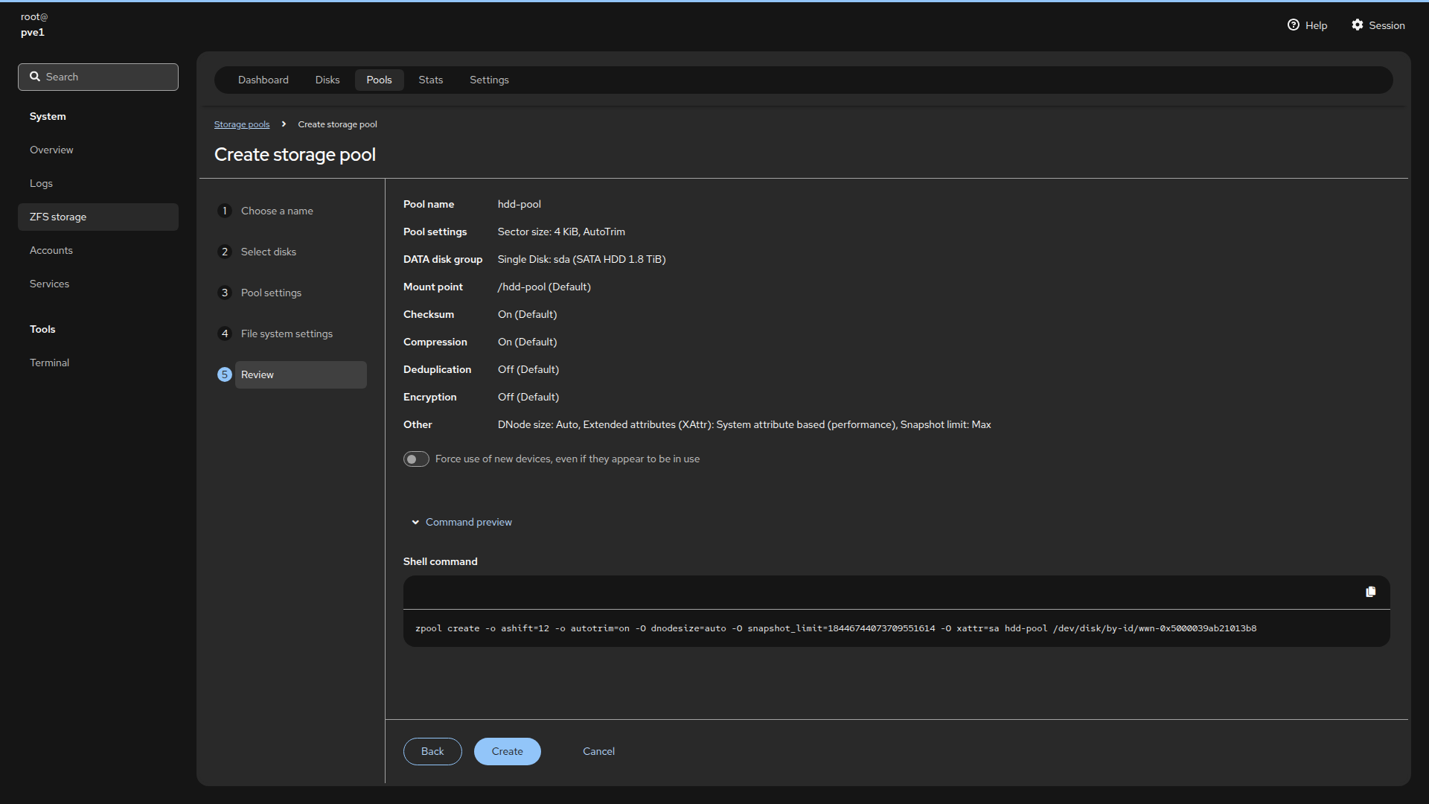Toggle force use of new devices
The width and height of the screenshot is (1429, 804).
click(416, 459)
